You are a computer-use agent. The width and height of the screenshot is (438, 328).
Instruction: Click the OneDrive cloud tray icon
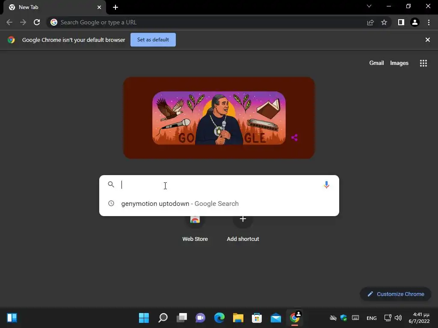(x=333, y=318)
